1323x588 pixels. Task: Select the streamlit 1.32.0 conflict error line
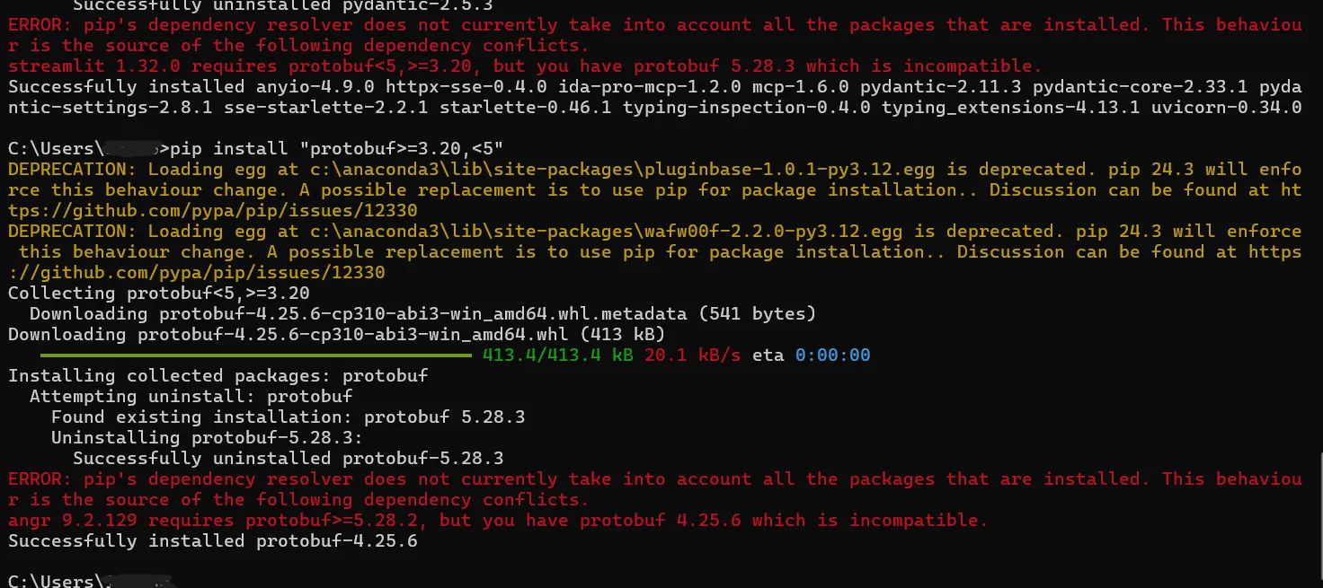(524, 66)
